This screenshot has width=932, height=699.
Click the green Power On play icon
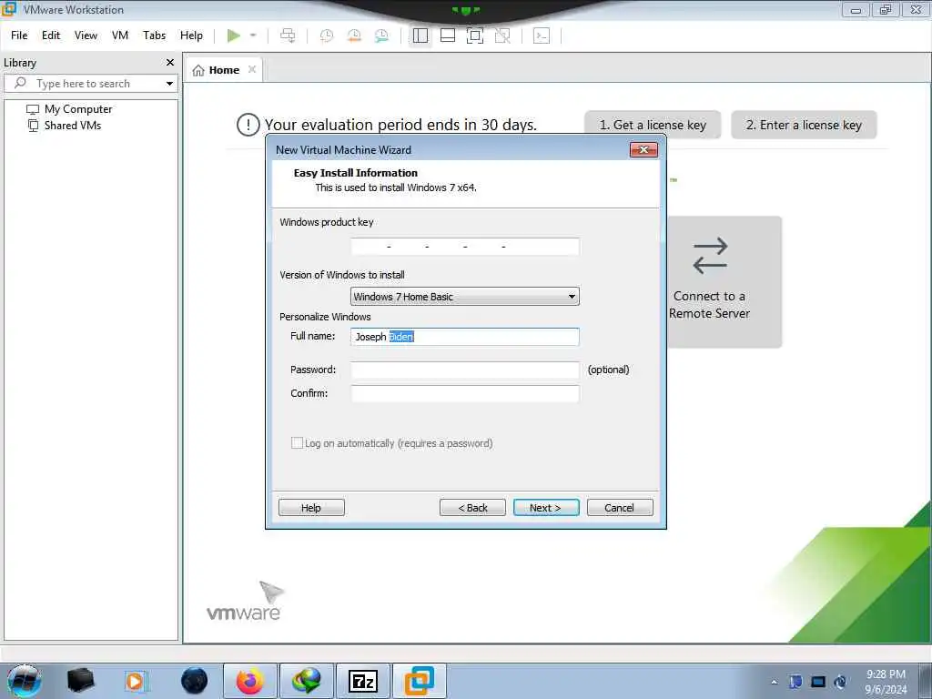(x=234, y=35)
